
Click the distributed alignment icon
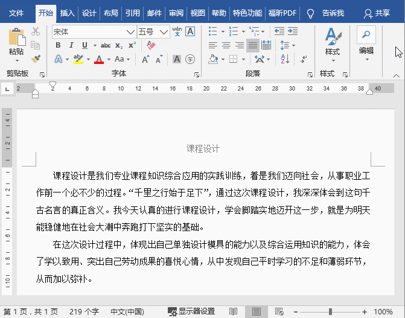coord(266,45)
